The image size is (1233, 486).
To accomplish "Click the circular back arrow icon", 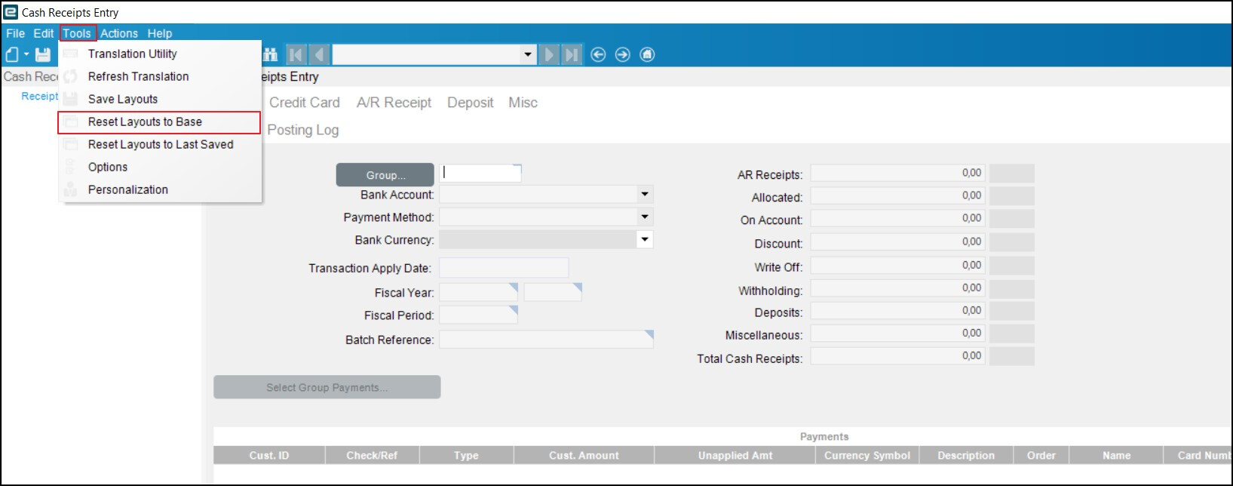I will pyautogui.click(x=598, y=54).
